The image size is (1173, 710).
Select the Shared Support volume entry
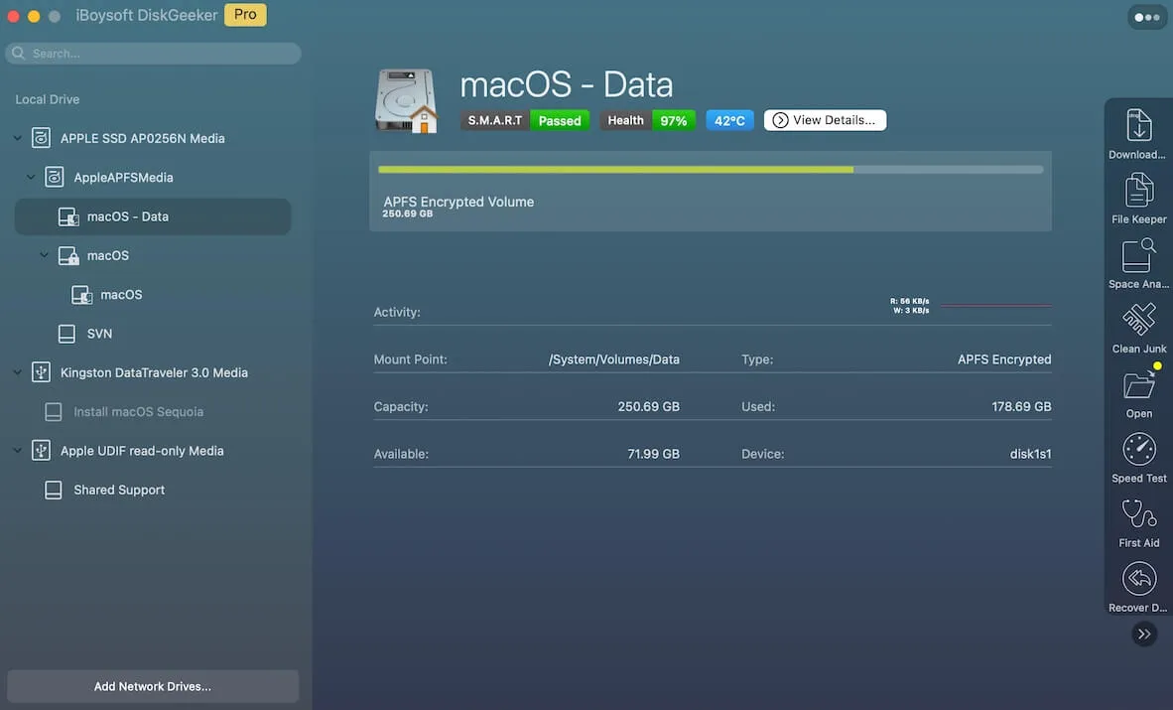119,490
